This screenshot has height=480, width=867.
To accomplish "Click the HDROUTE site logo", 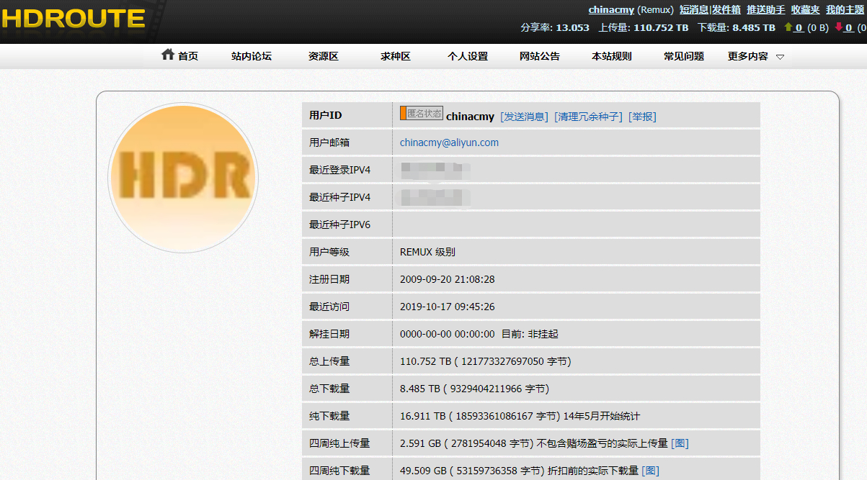I will coord(74,19).
